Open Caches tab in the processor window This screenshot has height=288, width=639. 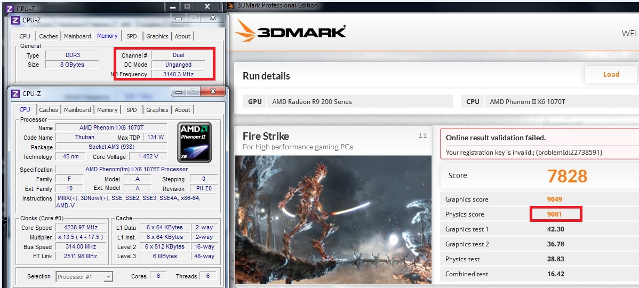(x=49, y=110)
